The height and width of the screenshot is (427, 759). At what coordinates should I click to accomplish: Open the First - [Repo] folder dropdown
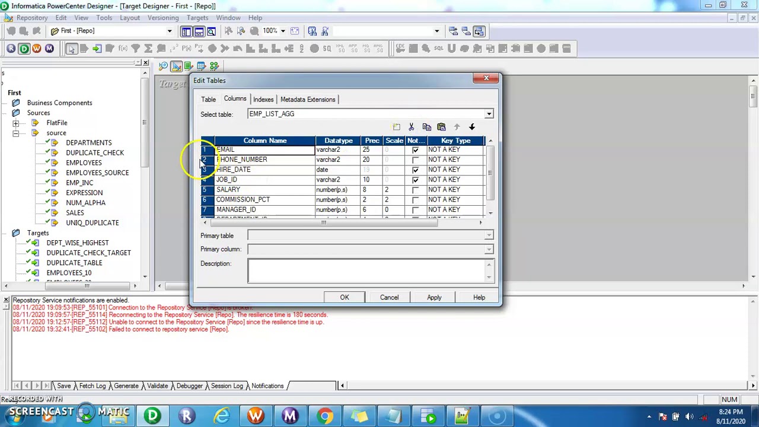coord(169,31)
